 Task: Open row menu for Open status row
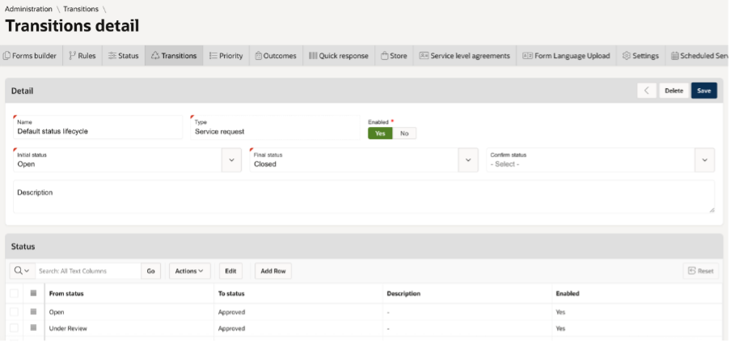33,312
